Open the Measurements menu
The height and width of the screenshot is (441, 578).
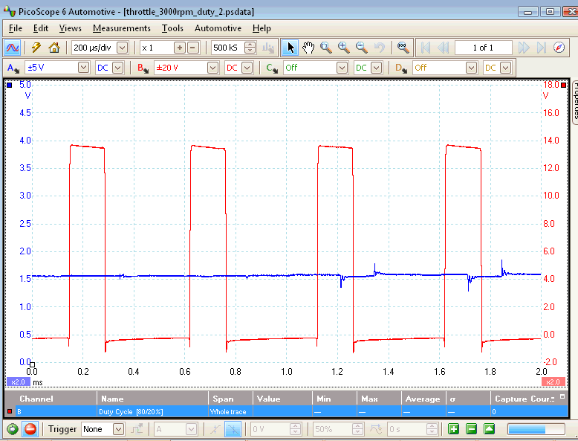tap(121, 28)
